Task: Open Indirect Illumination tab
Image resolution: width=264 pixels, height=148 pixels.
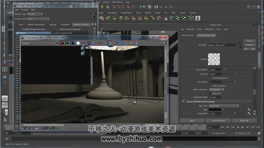Action: [x=36, y=25]
